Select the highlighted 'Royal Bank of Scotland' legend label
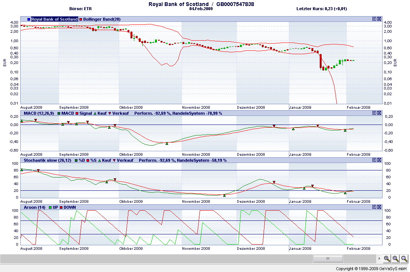Screen dimensions: 410x272 [55, 19]
